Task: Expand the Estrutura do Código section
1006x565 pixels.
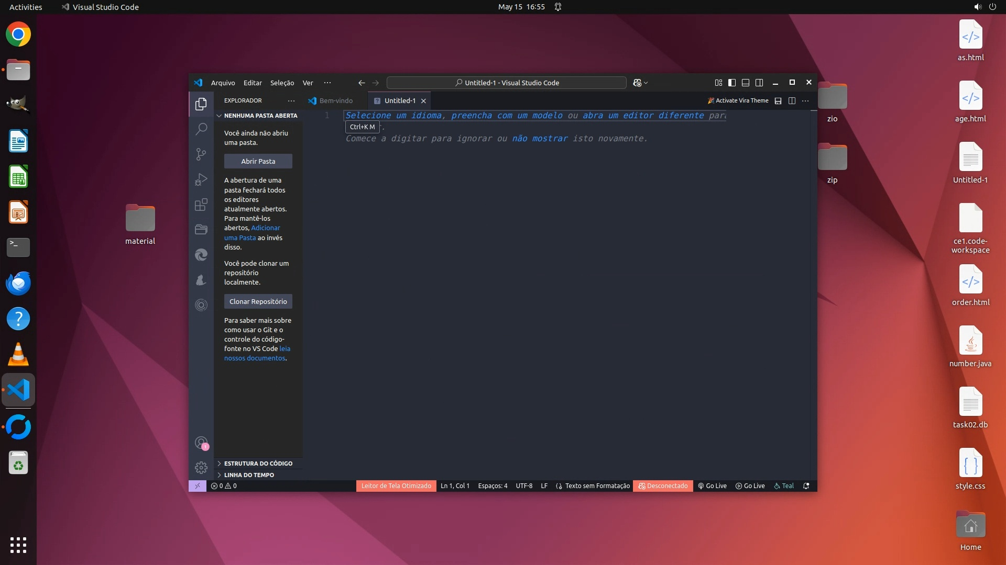Action: 258,464
